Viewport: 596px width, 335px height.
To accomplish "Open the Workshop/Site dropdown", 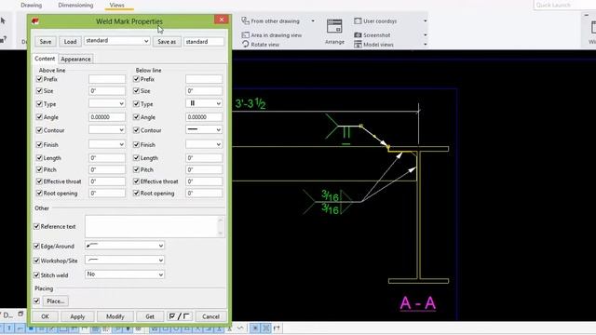I will [x=125, y=261].
